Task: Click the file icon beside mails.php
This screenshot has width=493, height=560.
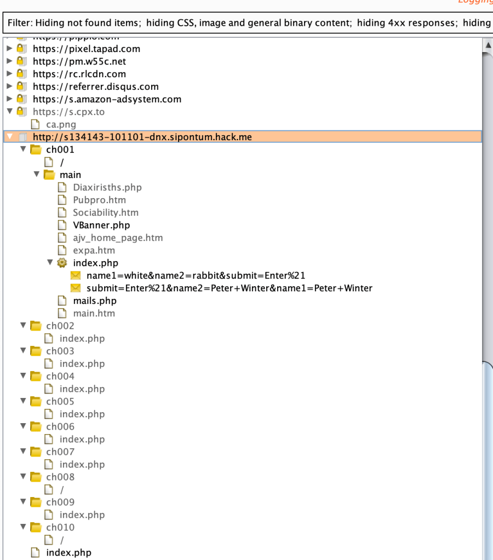Action: [62, 301]
